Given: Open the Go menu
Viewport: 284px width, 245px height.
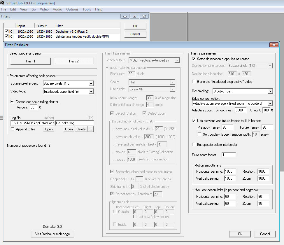Looking at the screenshot, I should 34,9.
